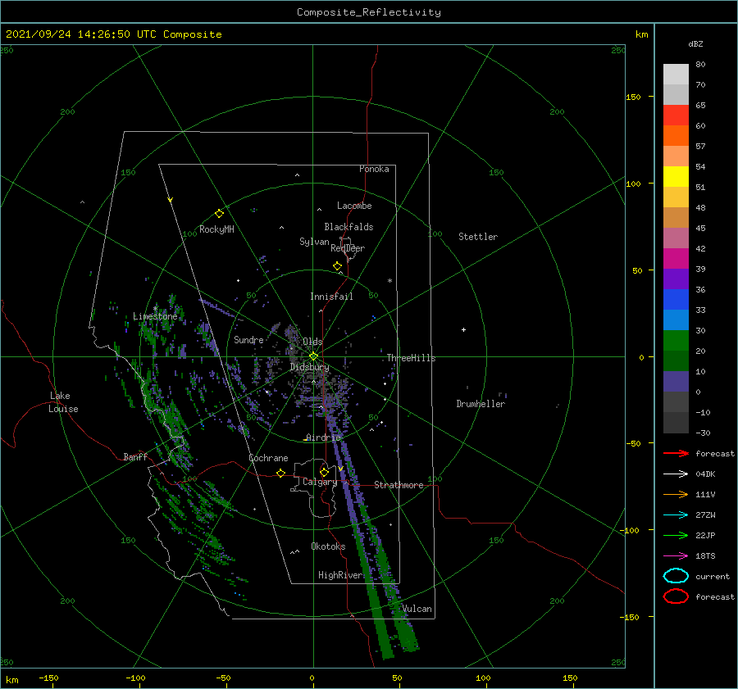Click the white plus marker north of Drumheller
This screenshot has width=738, height=689.
(x=463, y=329)
